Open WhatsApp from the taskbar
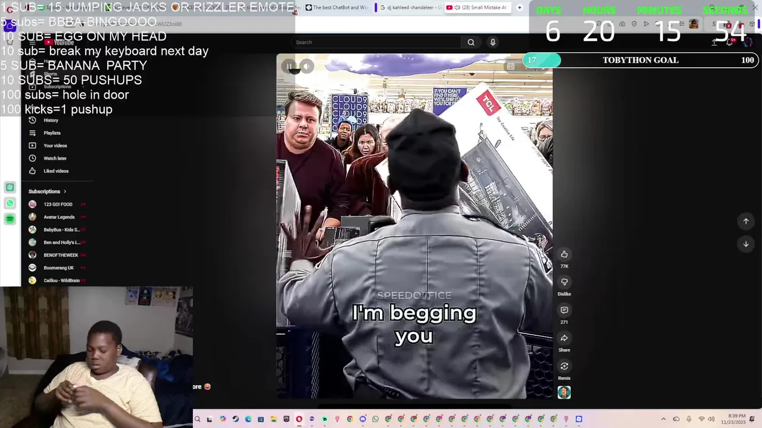This screenshot has height=428, width=762. tap(376, 419)
